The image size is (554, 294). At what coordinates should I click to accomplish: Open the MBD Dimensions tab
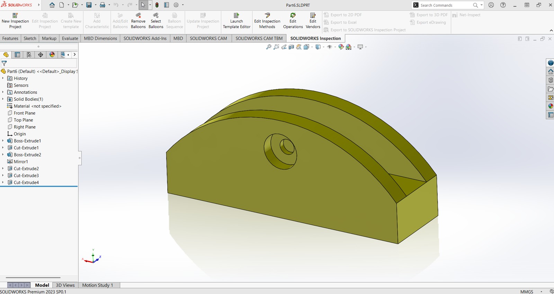click(100, 38)
